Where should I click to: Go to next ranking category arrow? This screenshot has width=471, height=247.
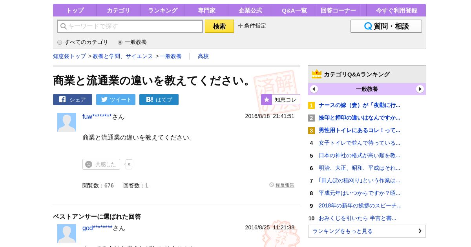(420, 89)
